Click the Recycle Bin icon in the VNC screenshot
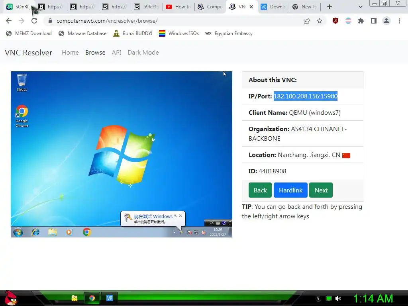408x306 pixels. 22,82
